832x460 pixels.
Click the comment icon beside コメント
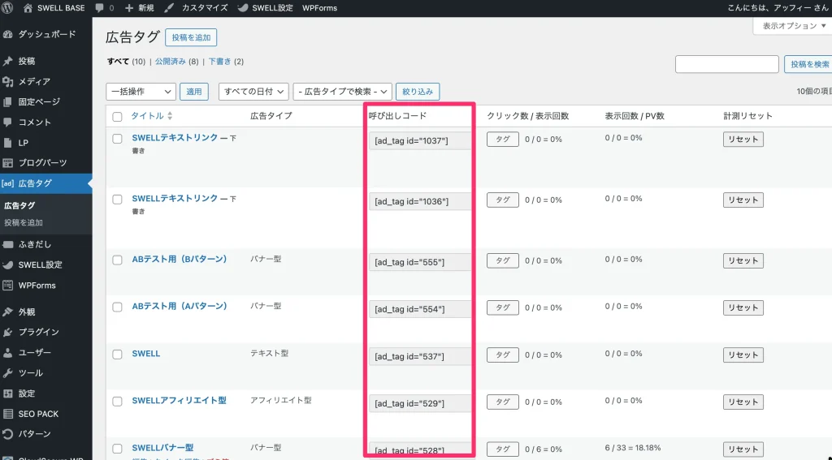(x=7, y=123)
